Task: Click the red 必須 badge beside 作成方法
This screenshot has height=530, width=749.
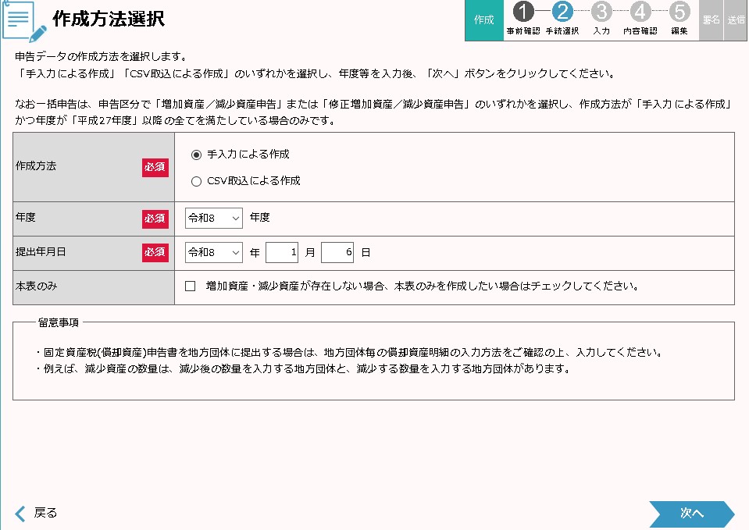Action: [155, 167]
